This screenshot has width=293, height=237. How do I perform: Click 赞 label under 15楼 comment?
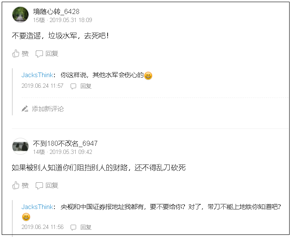25,54
